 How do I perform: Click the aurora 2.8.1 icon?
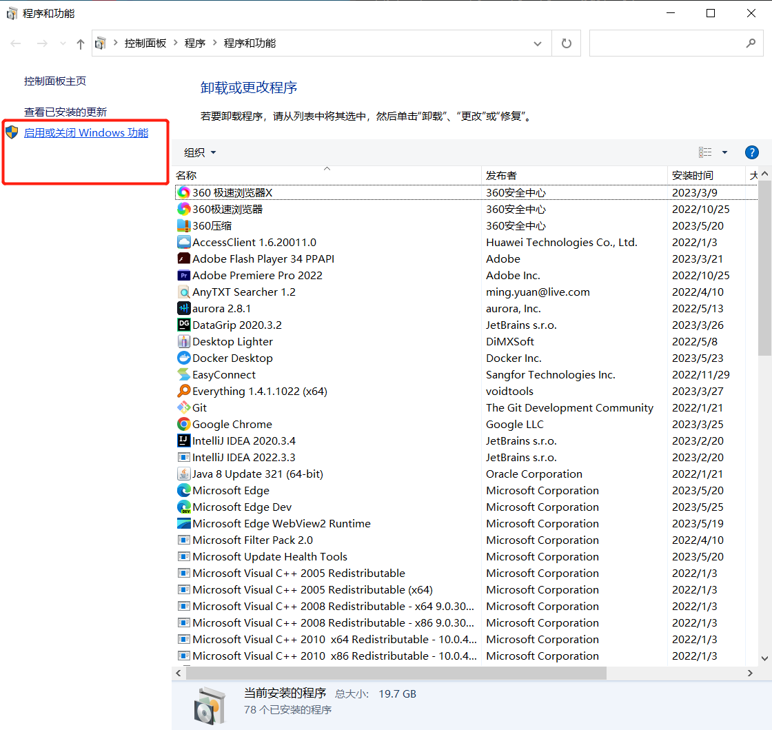coord(183,308)
